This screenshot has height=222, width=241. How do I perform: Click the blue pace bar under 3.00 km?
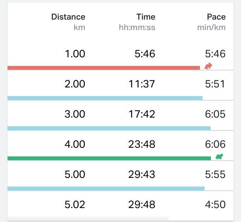pyautogui.click(x=109, y=128)
